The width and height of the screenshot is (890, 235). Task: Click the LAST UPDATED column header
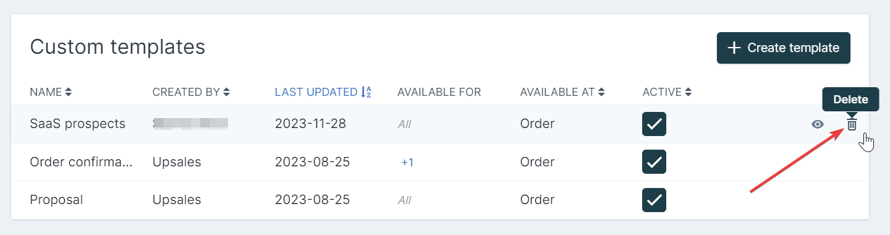point(316,92)
